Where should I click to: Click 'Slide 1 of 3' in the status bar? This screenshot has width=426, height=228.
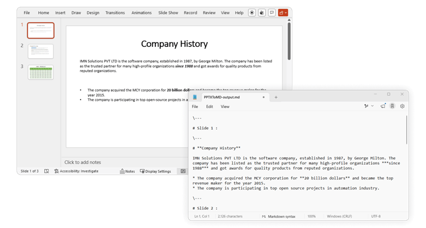pyautogui.click(x=29, y=171)
